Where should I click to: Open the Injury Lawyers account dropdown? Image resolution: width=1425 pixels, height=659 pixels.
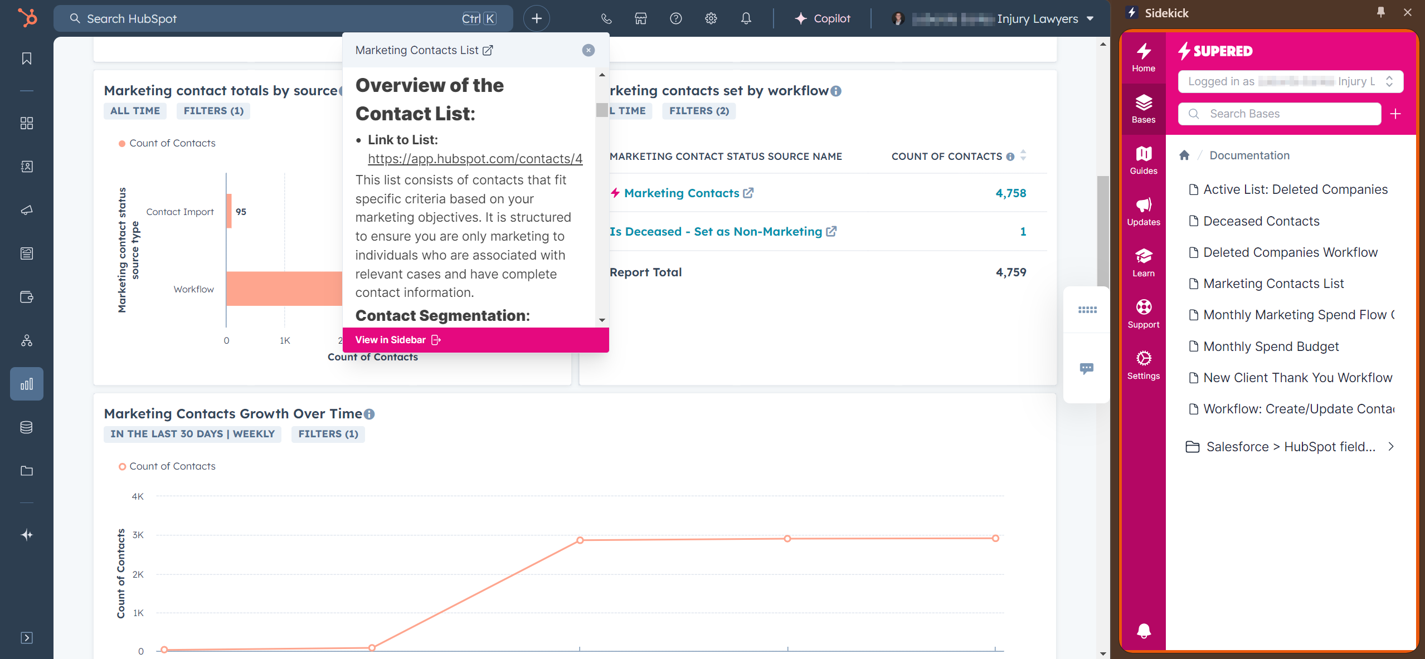click(993, 18)
